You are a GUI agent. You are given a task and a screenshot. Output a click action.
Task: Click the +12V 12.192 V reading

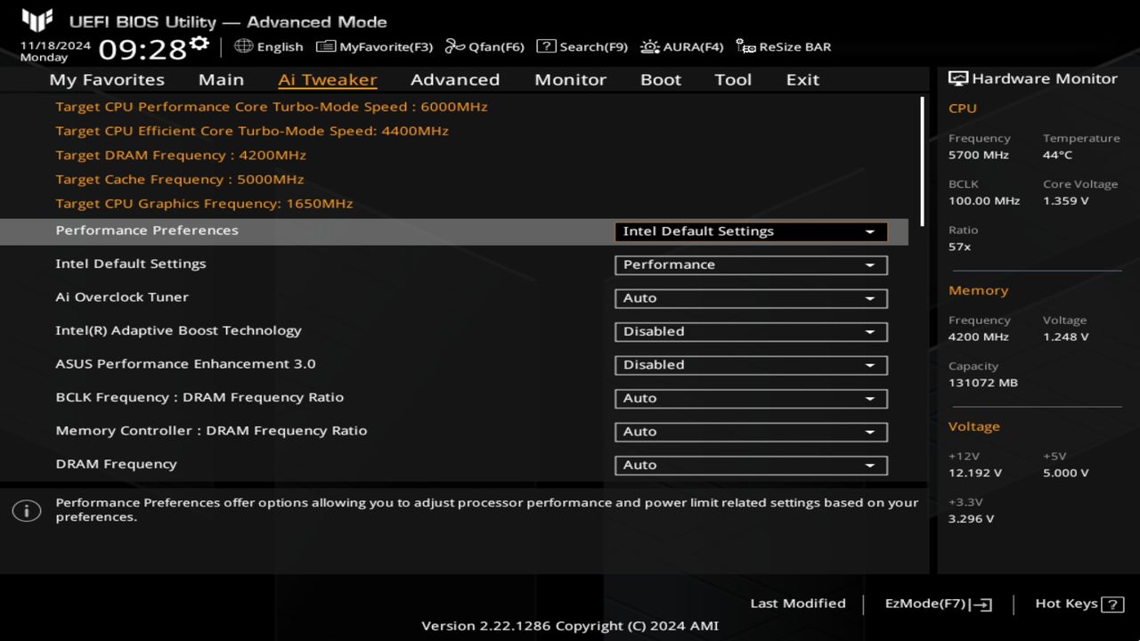975,473
